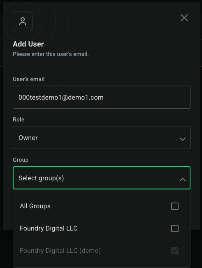Click the User's email field label
Screen dimensions: 202x268
tap(29, 79)
